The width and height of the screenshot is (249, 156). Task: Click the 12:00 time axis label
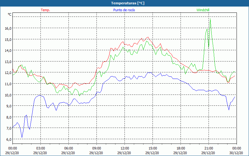(x=125, y=149)
